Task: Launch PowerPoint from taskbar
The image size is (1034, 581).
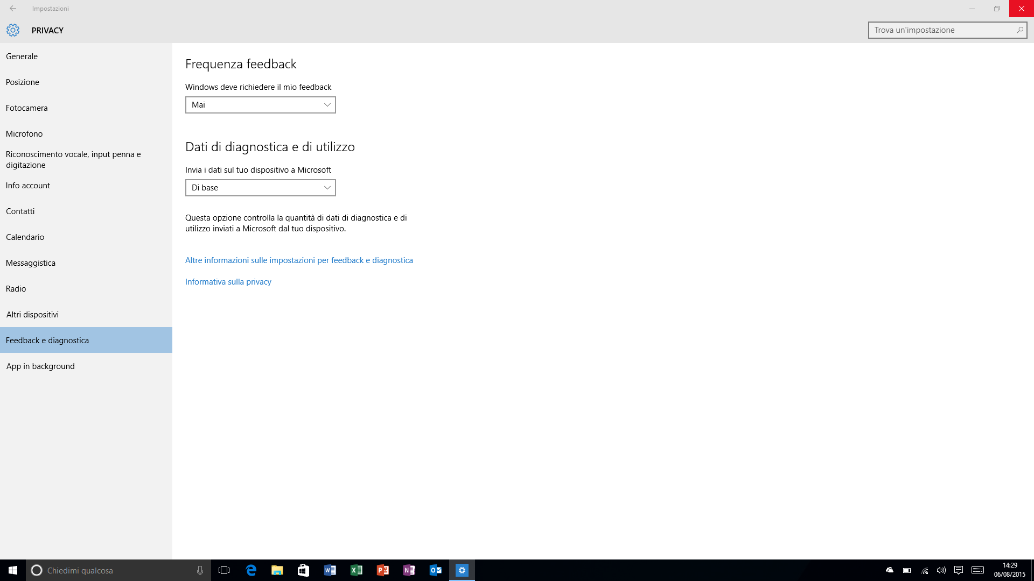Action: click(383, 570)
